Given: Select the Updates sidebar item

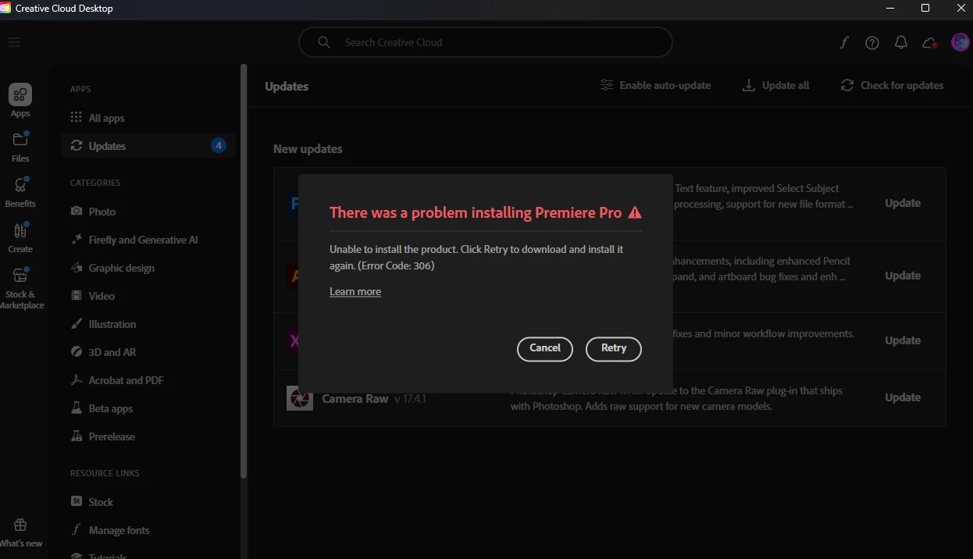Looking at the screenshot, I should (x=148, y=146).
